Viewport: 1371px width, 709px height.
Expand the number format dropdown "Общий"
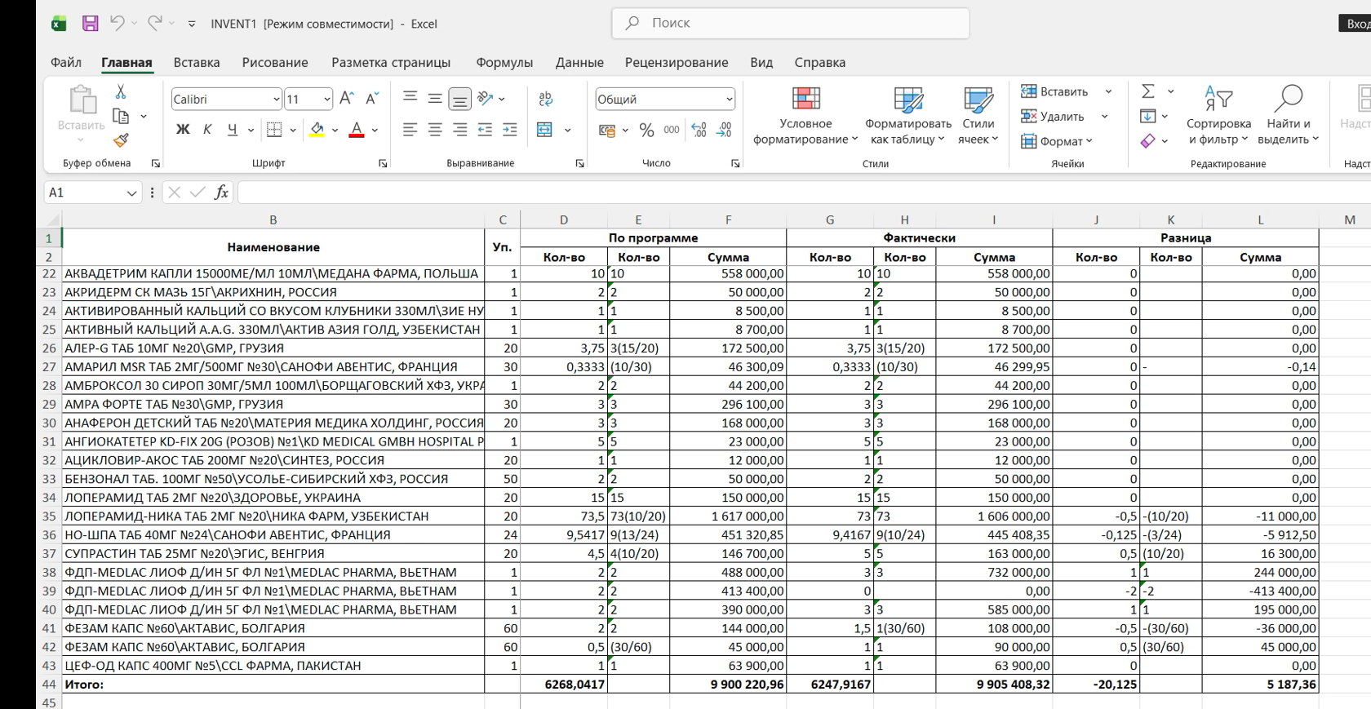729,100
